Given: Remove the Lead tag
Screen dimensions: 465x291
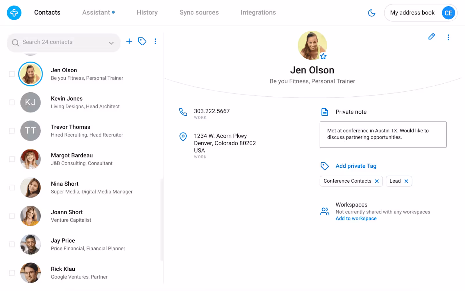Looking at the screenshot, I should click(x=406, y=181).
